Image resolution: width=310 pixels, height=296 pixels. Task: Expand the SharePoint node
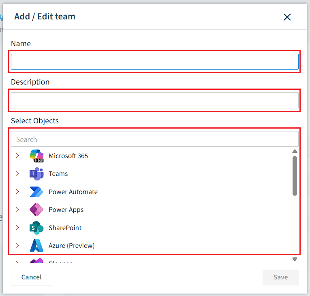click(x=17, y=228)
